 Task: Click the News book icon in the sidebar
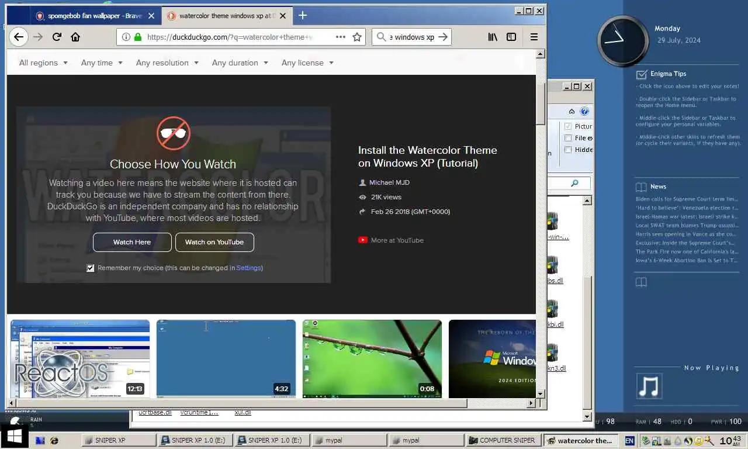pyautogui.click(x=641, y=187)
